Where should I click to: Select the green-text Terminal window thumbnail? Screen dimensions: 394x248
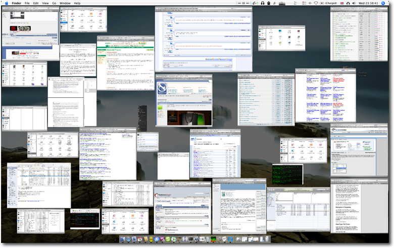click(287, 175)
